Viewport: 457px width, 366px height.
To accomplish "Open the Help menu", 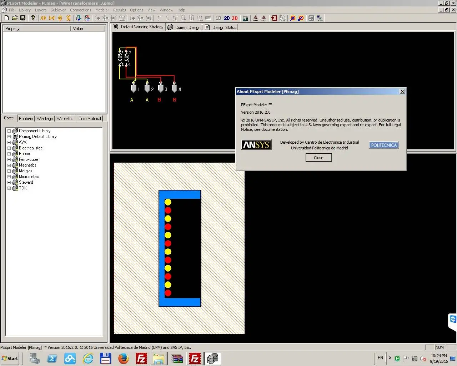I will tap(181, 10).
